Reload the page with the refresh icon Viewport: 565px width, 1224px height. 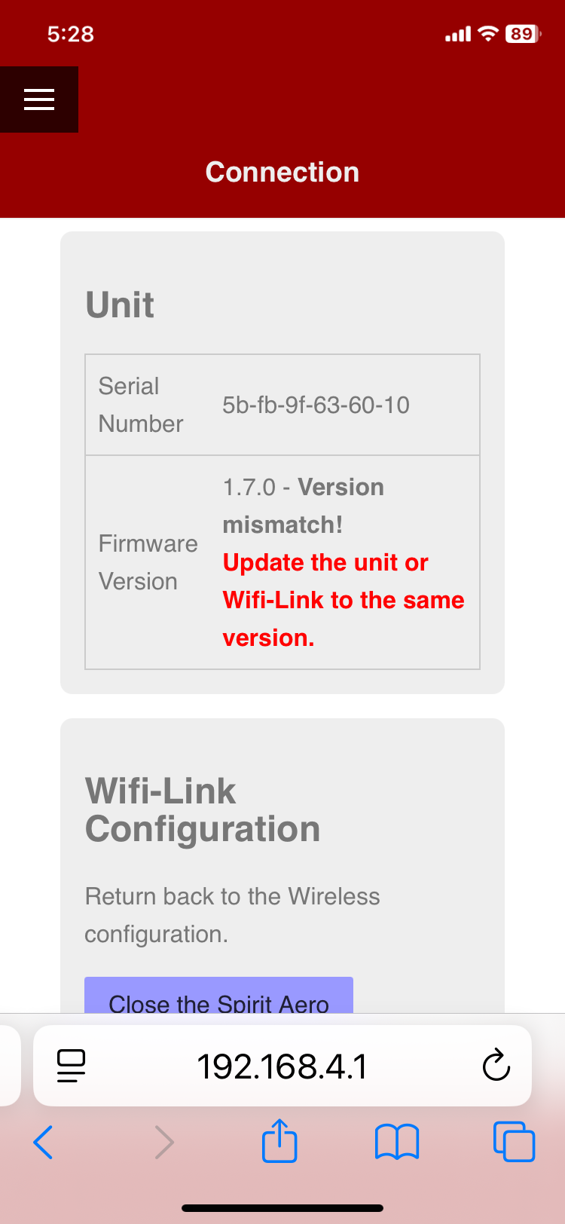point(496,1066)
